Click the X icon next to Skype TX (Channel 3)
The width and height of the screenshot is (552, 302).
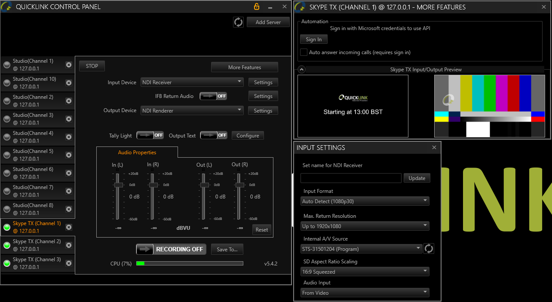pos(69,263)
